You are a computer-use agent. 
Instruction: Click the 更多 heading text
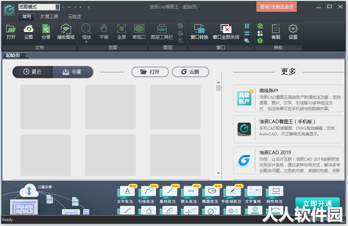pyautogui.click(x=288, y=71)
